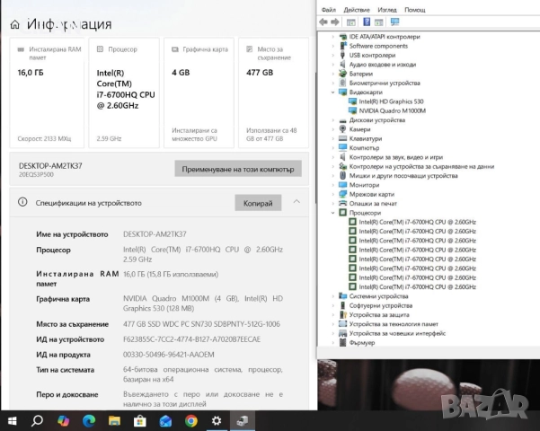Viewport: 540px width, 431px height.
Task: Click device ID value F623855C-7CC2-4774-B127-A702087EECAE
Action: coord(191,339)
